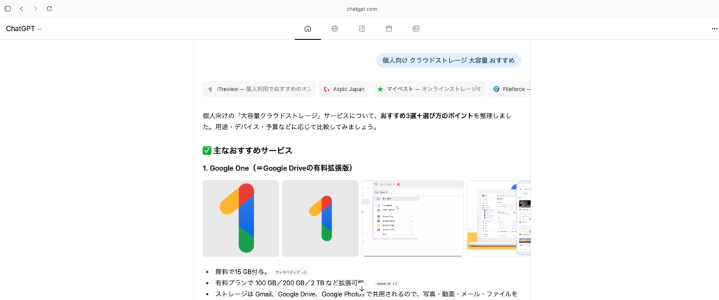Image resolution: width=719 pixels, height=300 pixels.
Task: Toggle the browser sidebar panel icon
Action: (8, 8)
